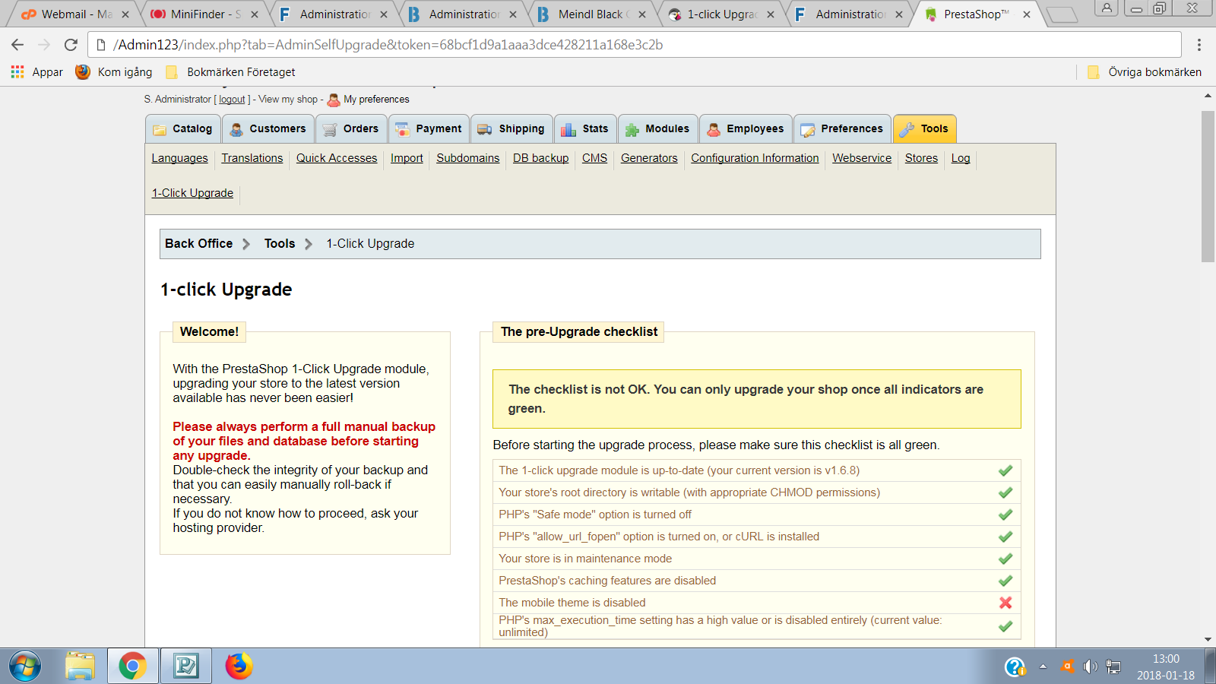Viewport: 1216px width, 684px height.
Task: Open the Shipping admin tab
Action: pos(511,129)
